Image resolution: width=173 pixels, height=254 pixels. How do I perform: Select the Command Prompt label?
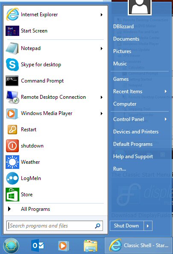pos(42,81)
